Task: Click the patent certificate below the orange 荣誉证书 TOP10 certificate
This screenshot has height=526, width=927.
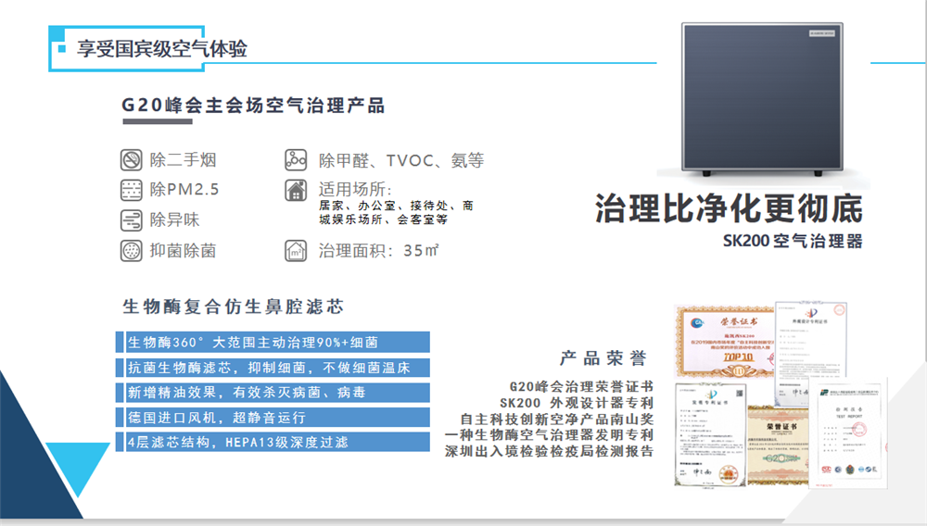Action: (x=711, y=434)
